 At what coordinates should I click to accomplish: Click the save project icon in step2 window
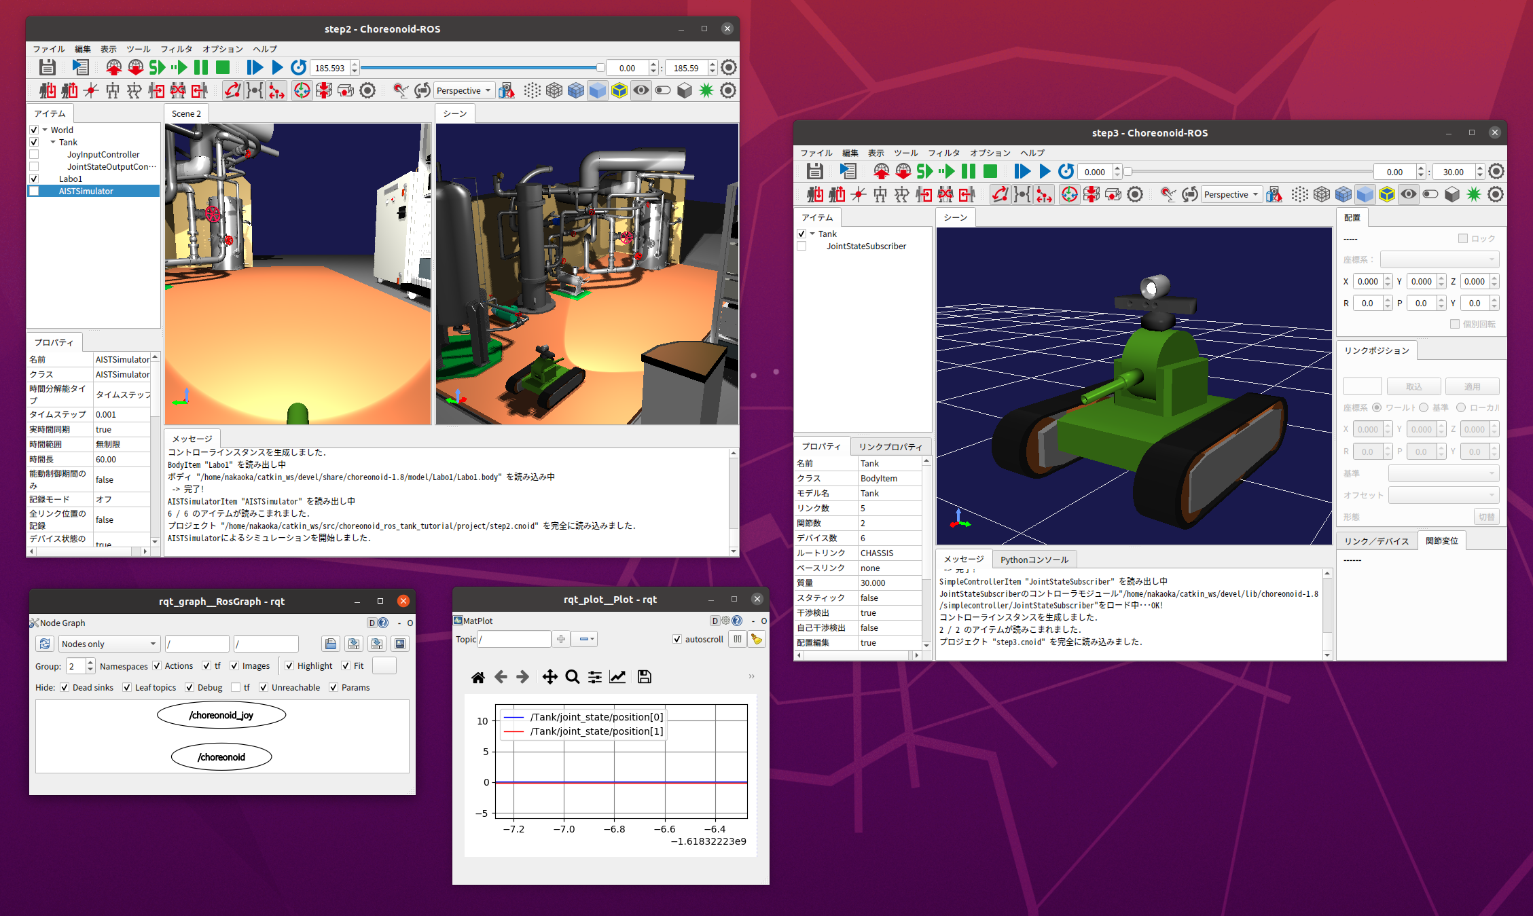[x=47, y=67]
